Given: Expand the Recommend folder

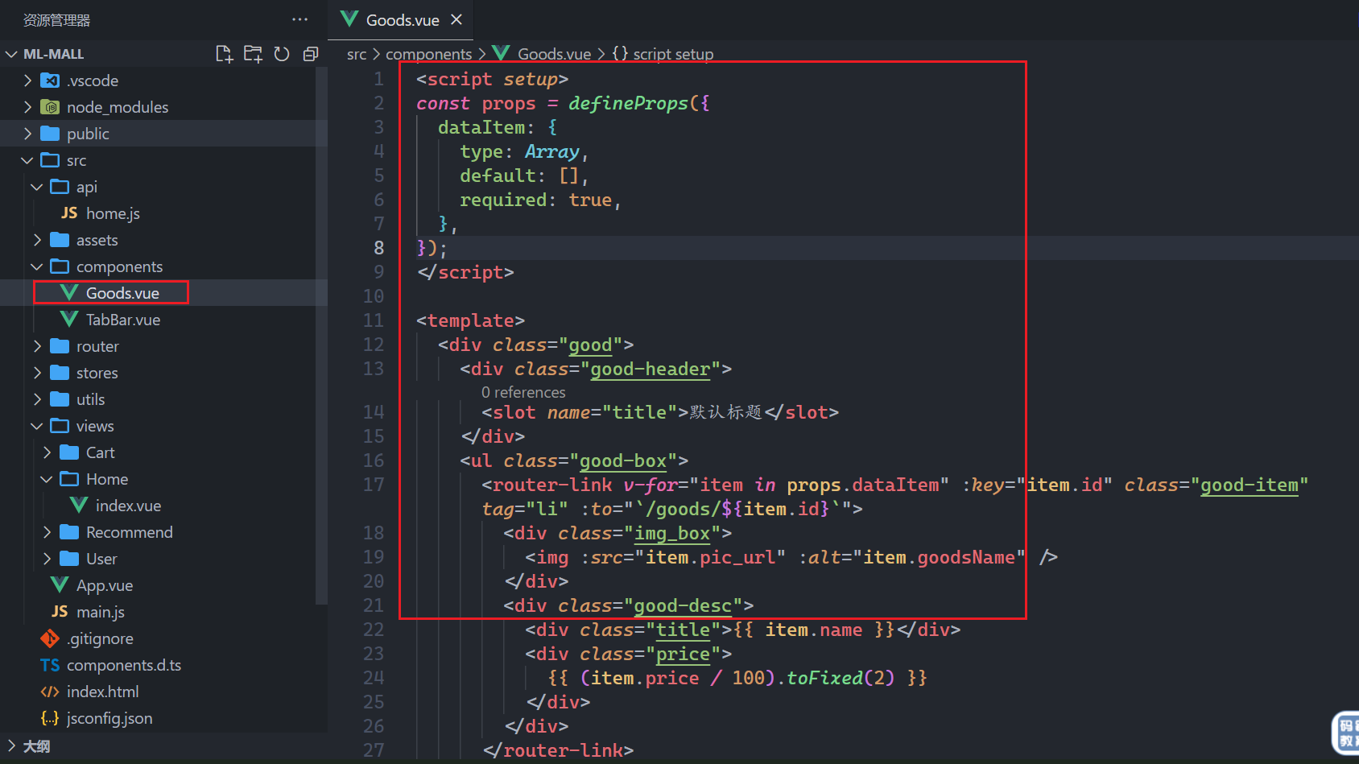Looking at the screenshot, I should pos(47,532).
